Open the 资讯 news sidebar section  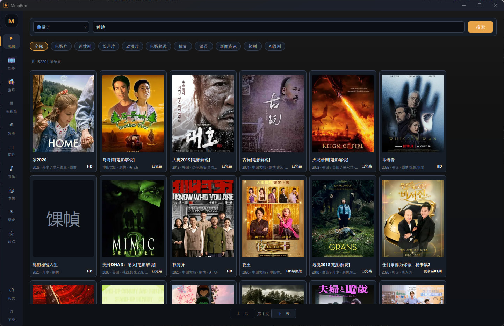pos(12,129)
